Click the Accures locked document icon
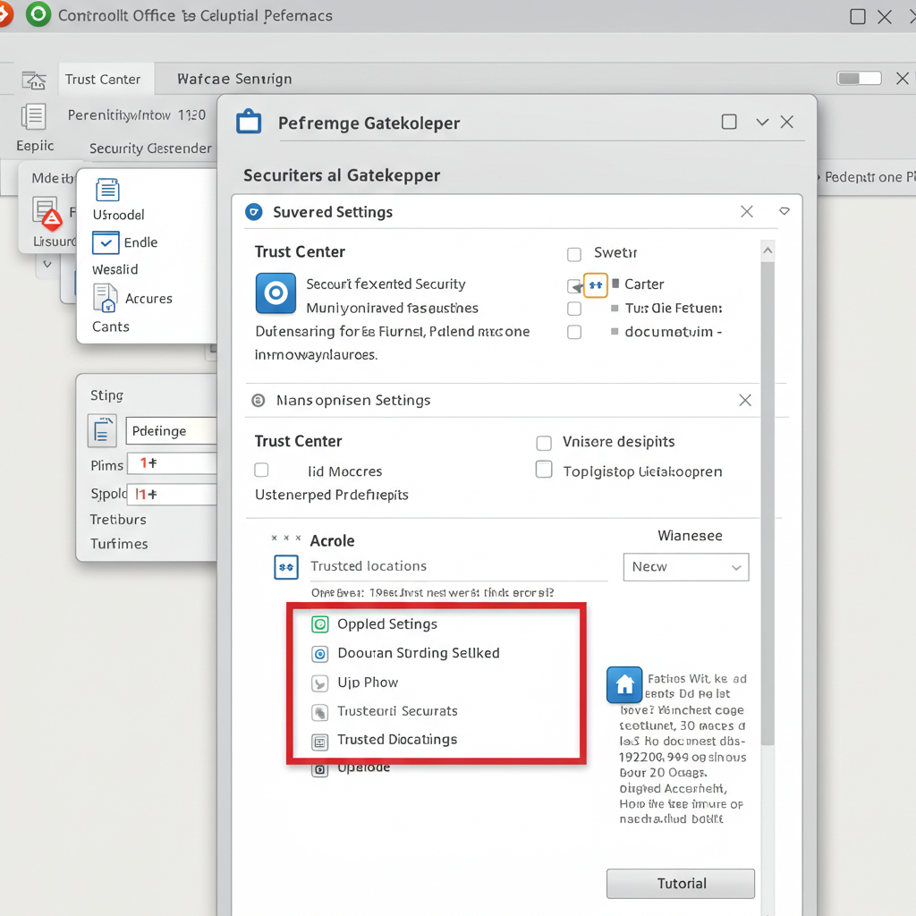Viewport: 916px width, 916px height. pos(105,298)
